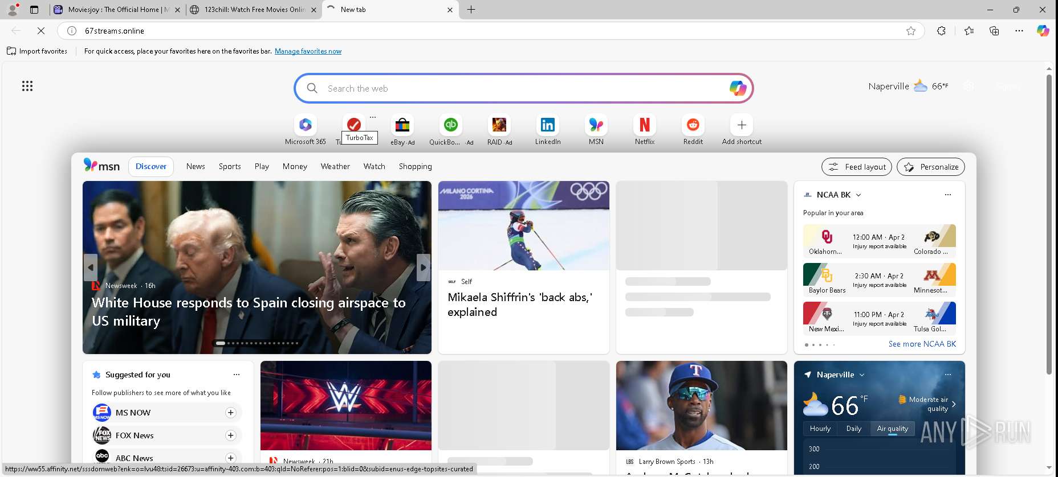Switch to the Shopping tab
Screen dimensions: 1058x477
[416, 166]
